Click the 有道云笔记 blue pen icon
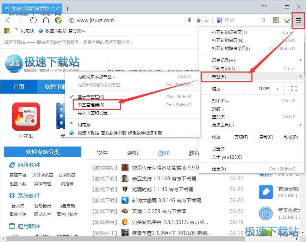 tap(266, 192)
